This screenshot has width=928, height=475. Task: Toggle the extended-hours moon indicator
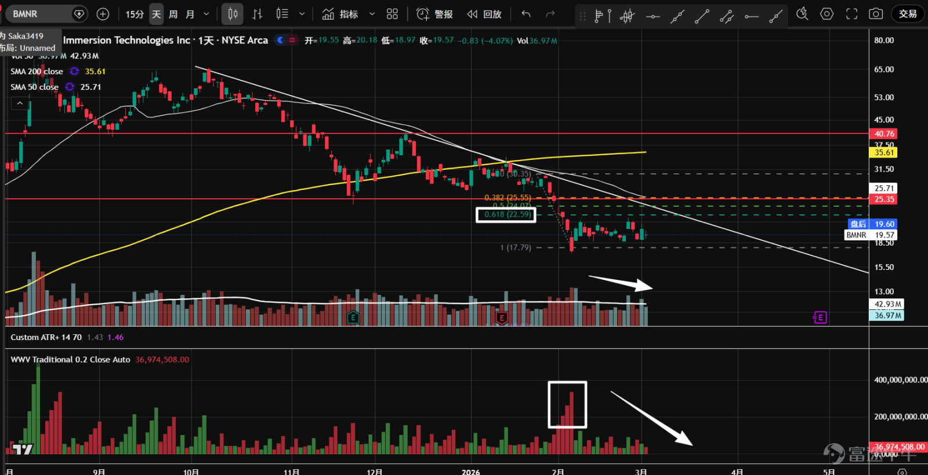tap(281, 40)
